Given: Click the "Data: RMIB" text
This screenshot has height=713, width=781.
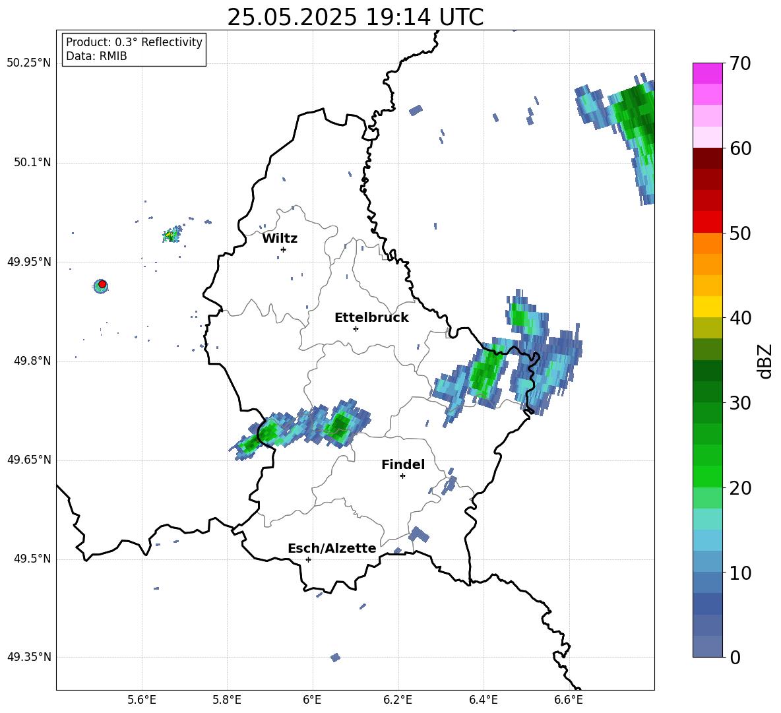Looking at the screenshot, I should [96, 56].
